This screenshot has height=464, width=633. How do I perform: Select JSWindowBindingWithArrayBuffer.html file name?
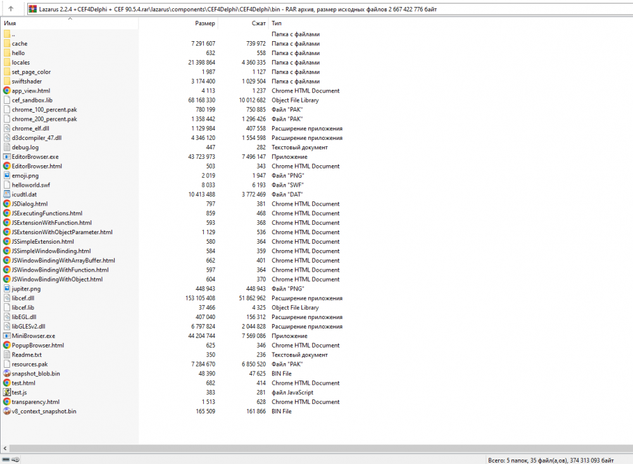[63, 260]
